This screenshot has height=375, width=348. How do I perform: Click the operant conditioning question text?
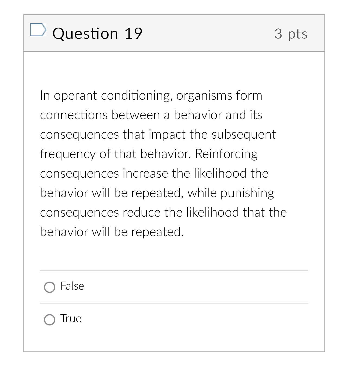tap(163, 162)
